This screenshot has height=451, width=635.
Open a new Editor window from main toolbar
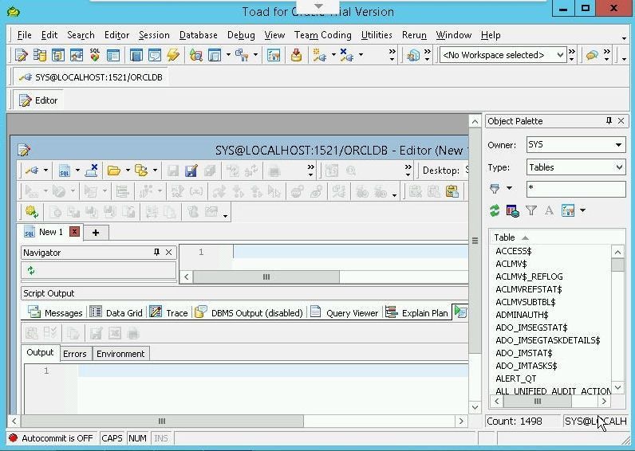click(21, 55)
